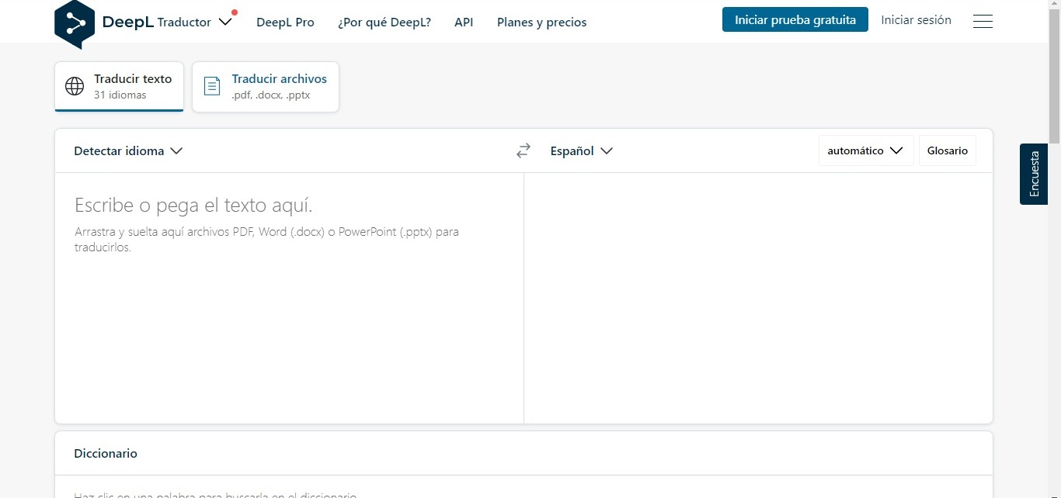The height and width of the screenshot is (498, 1061).
Task: Open the ¿Por qué DeepL? menu item
Action: coord(384,22)
